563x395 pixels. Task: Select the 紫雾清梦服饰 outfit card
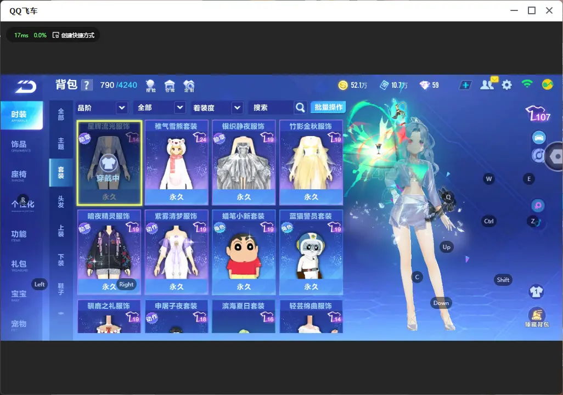pos(176,252)
